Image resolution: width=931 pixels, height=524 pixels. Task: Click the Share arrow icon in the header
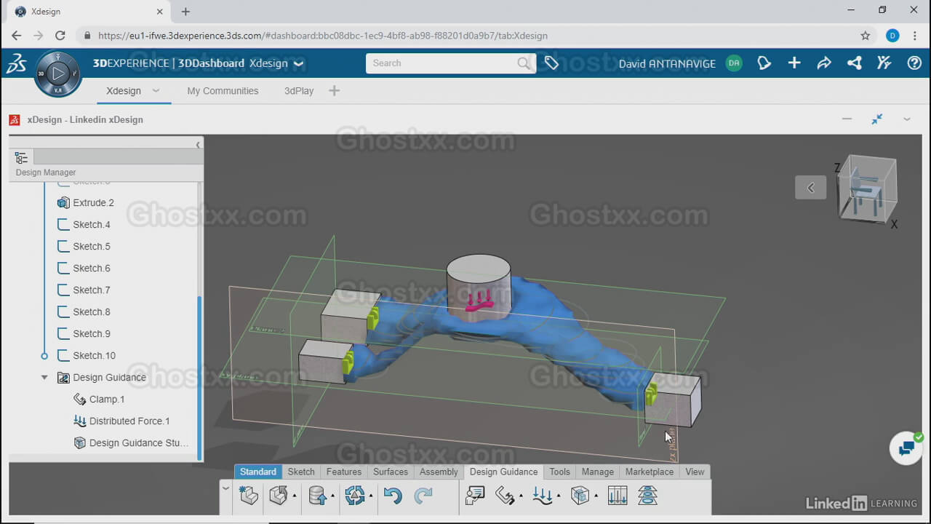[x=824, y=63]
